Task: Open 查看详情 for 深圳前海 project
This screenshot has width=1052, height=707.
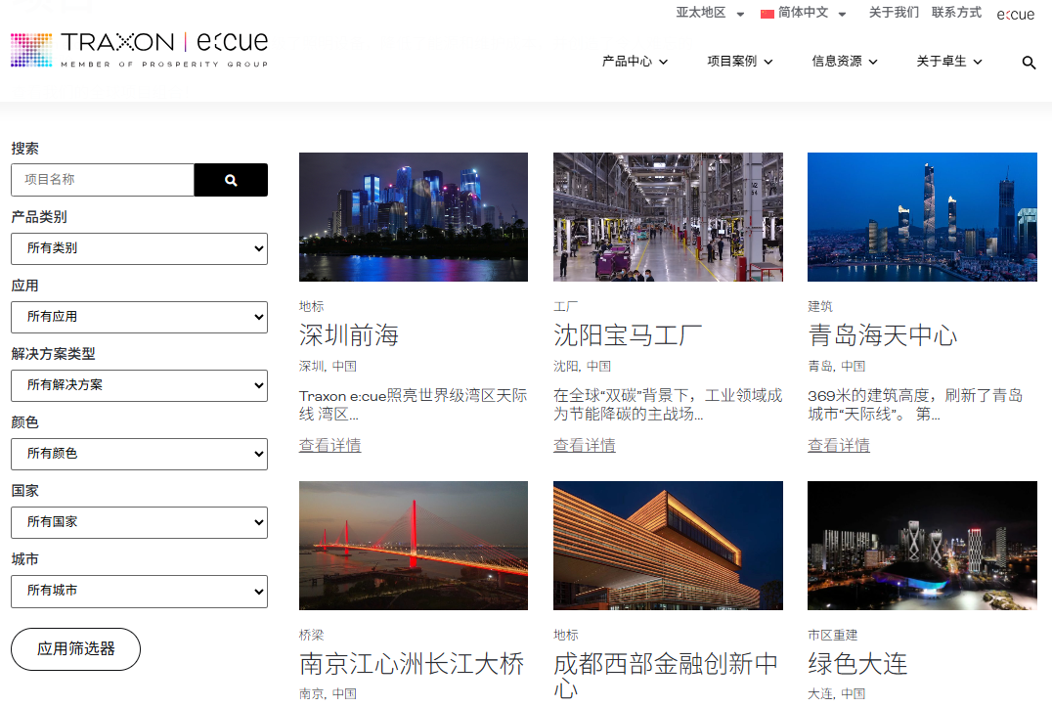Action: (331, 445)
